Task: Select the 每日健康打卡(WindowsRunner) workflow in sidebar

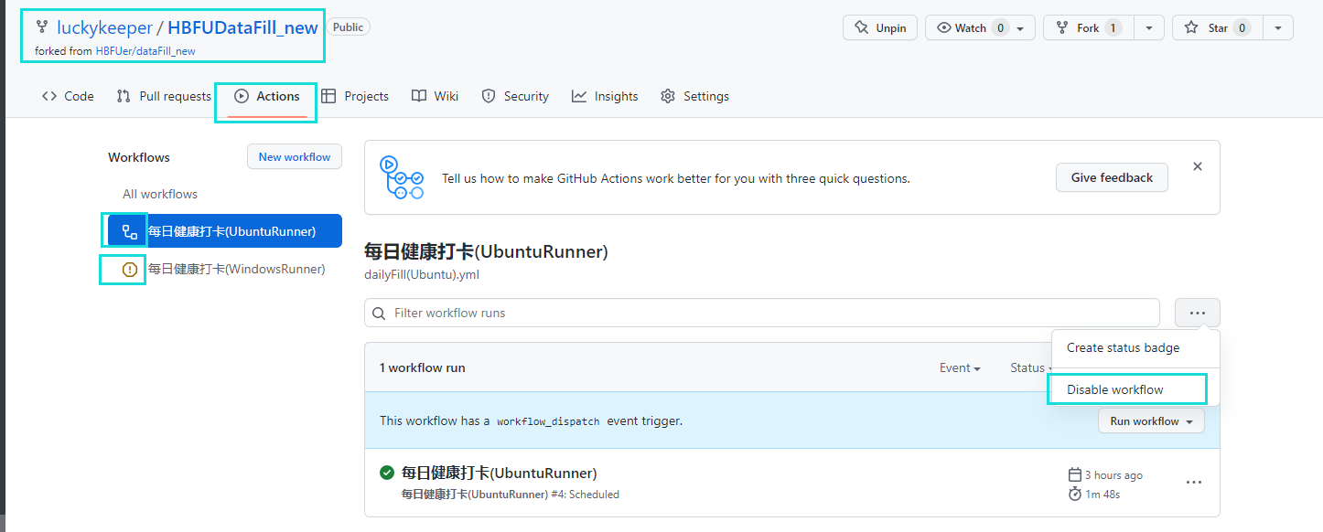Action: 225,269
